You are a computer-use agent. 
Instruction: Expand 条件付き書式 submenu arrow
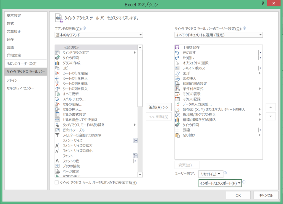pyautogui.click(x=260, y=89)
